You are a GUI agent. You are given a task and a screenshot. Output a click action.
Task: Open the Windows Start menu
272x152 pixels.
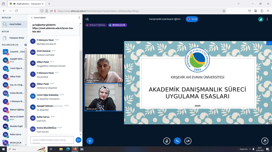point(3,149)
